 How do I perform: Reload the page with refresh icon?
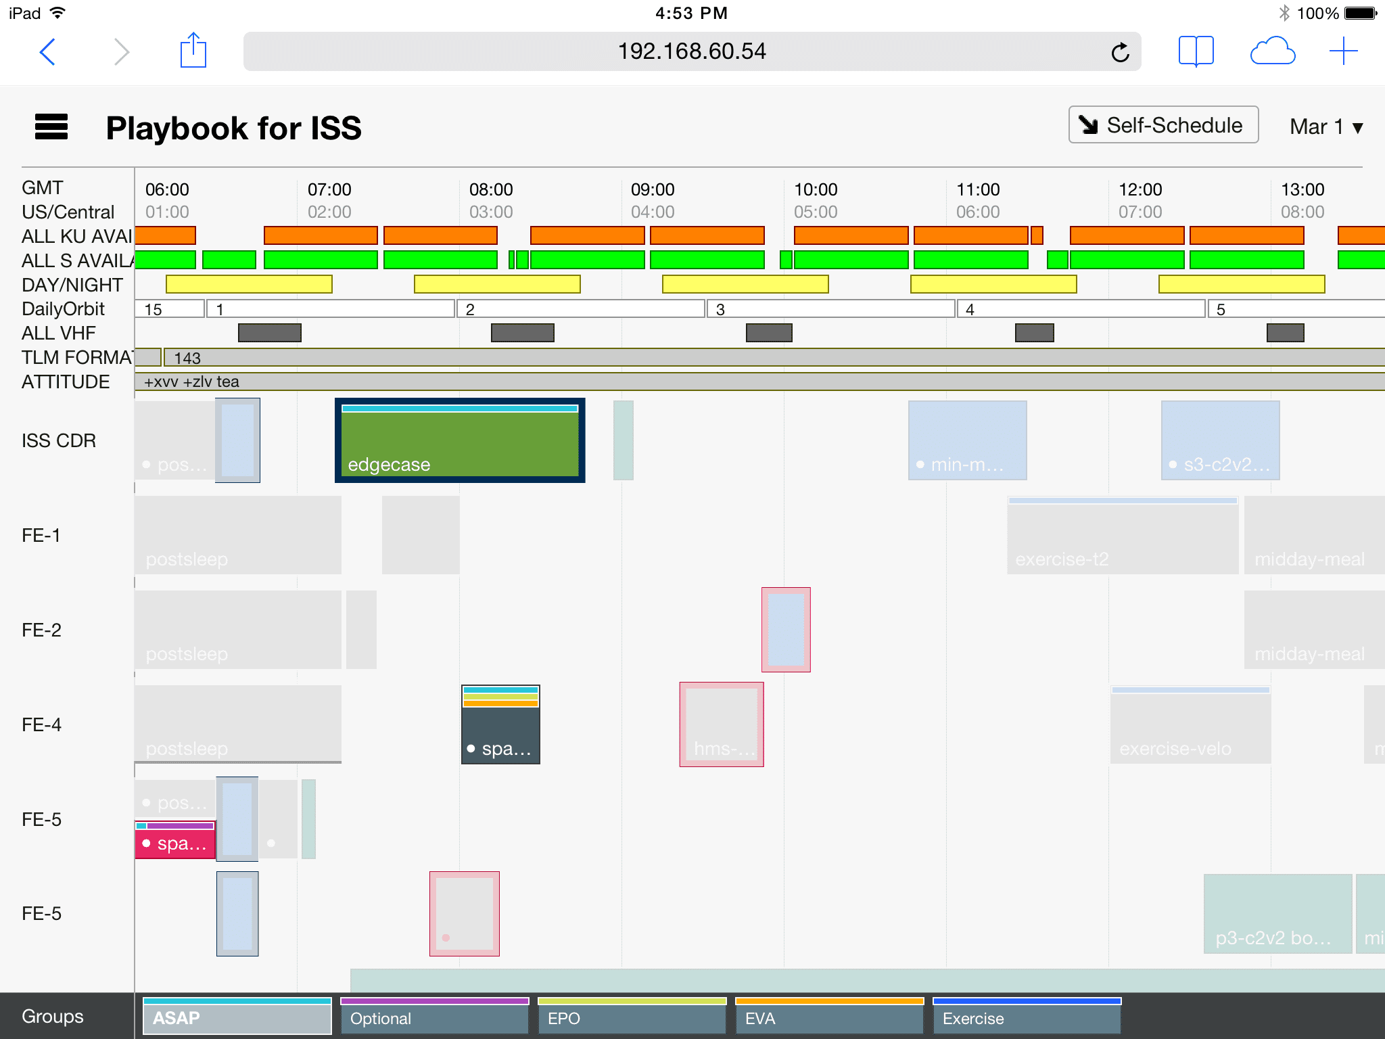(x=1120, y=52)
